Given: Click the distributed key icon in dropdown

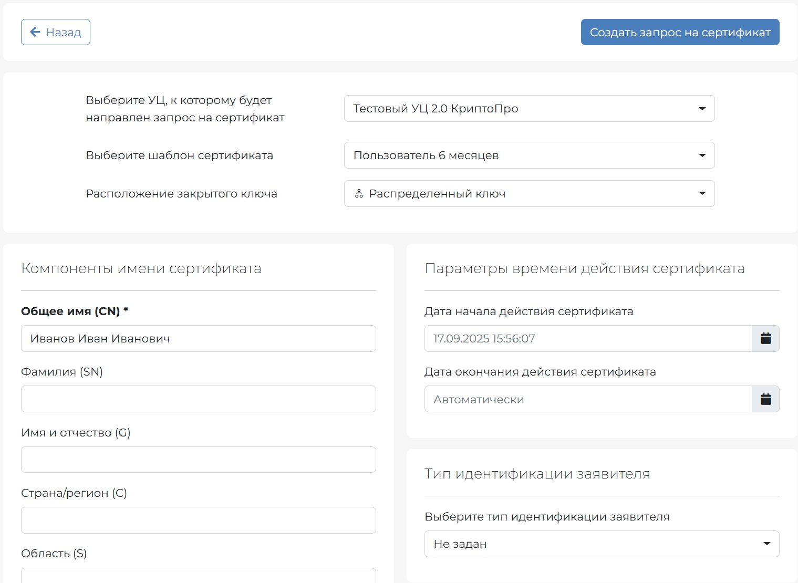Looking at the screenshot, I should click(x=359, y=194).
